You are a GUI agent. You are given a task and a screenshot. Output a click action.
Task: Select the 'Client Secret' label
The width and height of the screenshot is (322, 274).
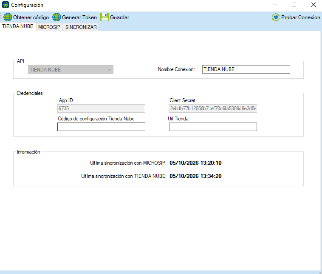(x=182, y=100)
